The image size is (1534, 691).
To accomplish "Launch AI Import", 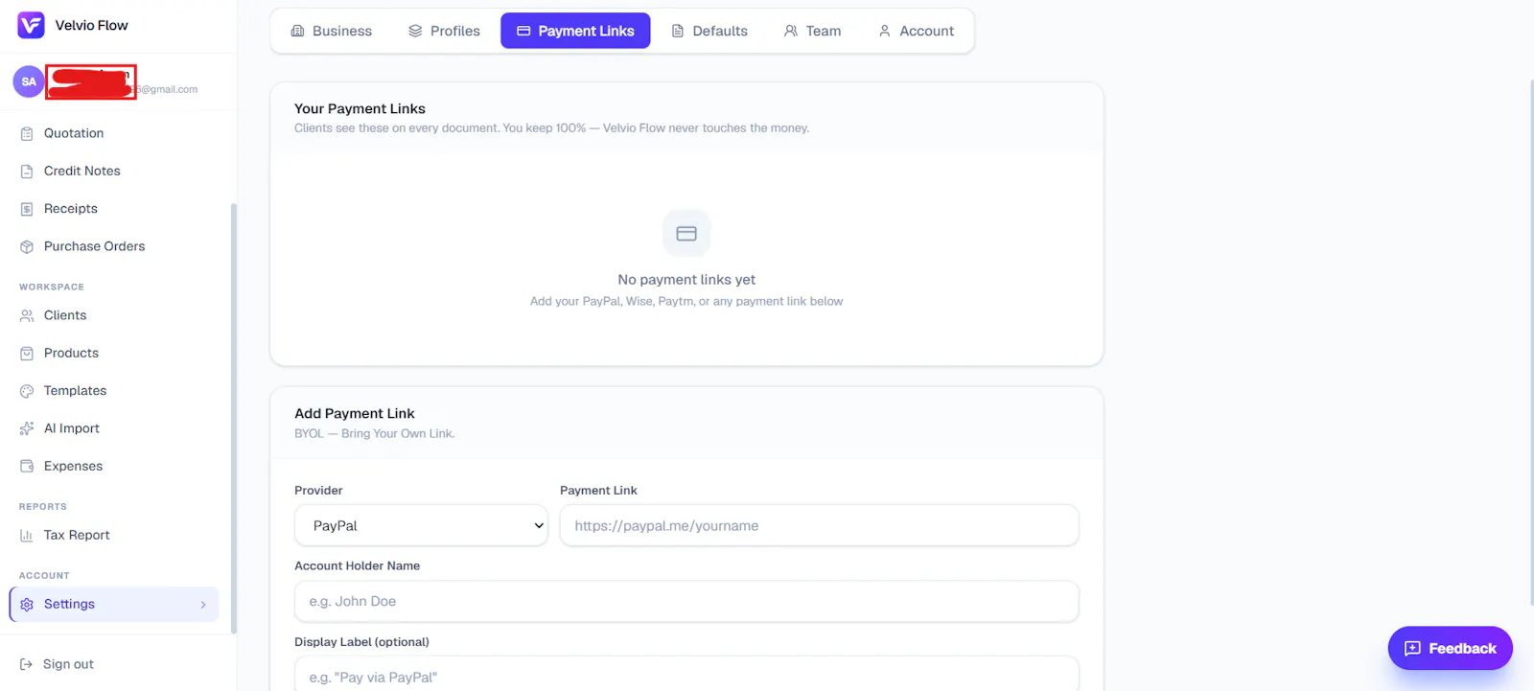I will (114, 428).
